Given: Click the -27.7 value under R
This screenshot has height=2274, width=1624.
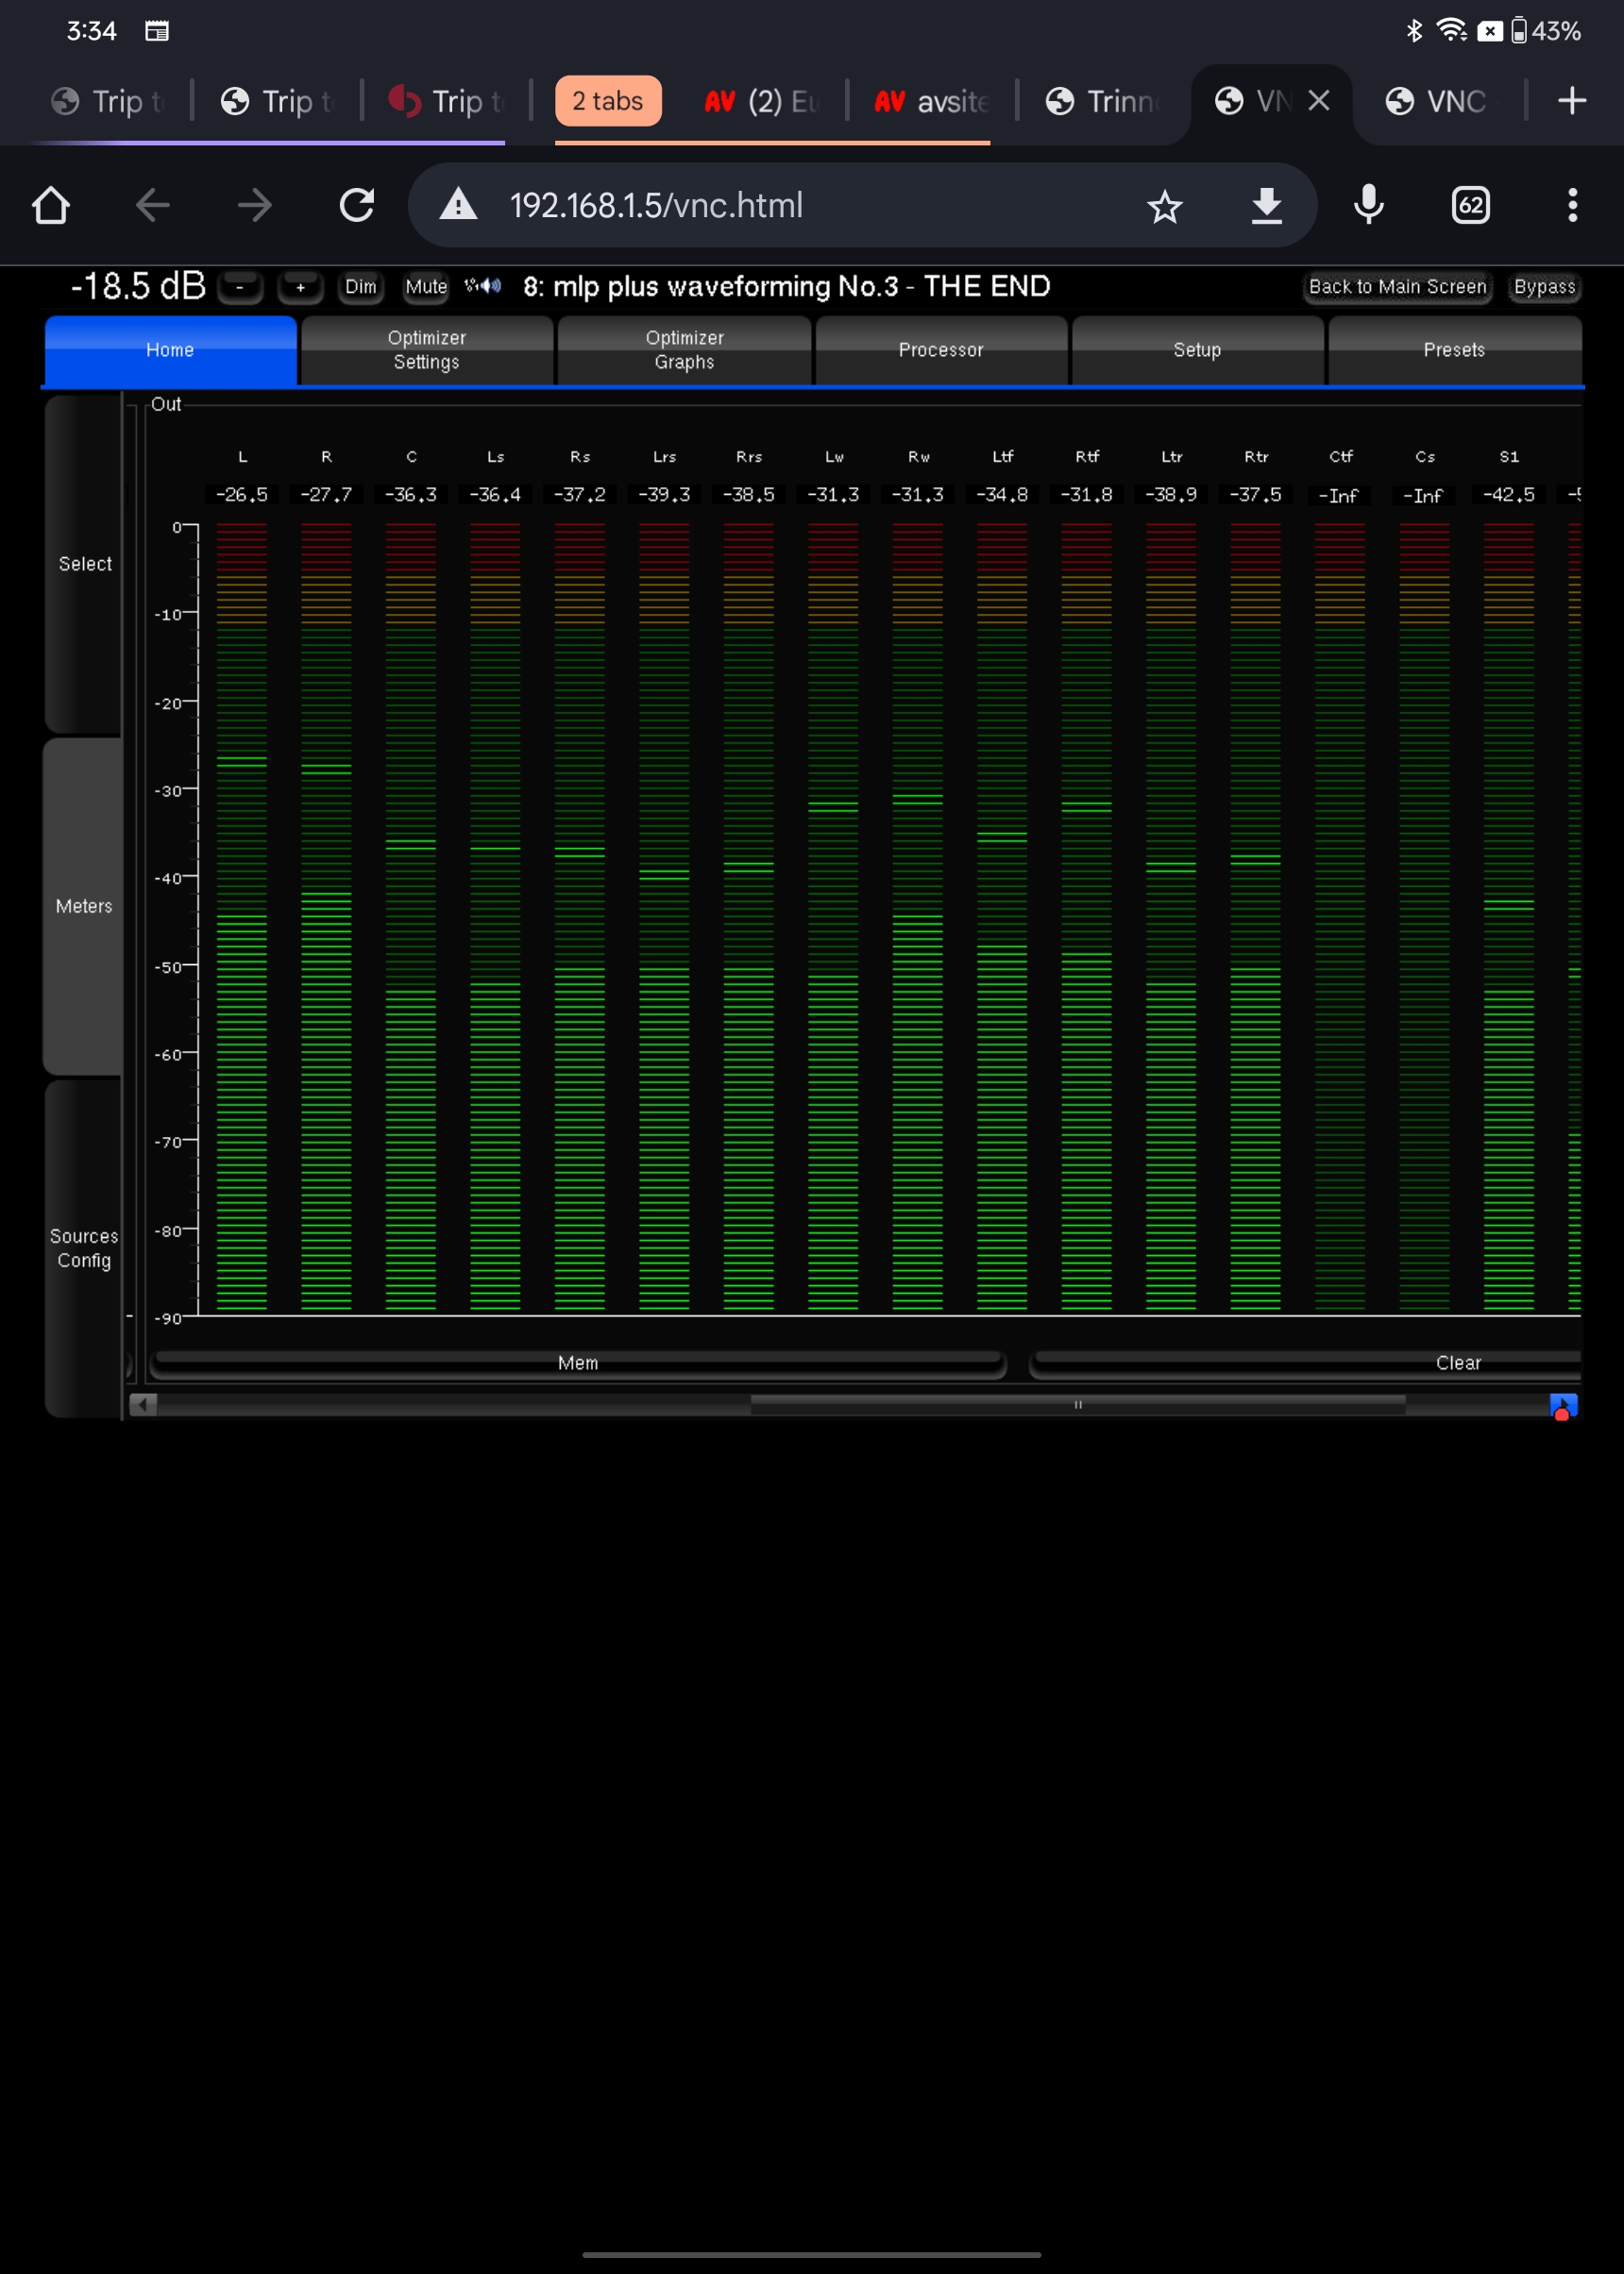Looking at the screenshot, I should tap(326, 494).
